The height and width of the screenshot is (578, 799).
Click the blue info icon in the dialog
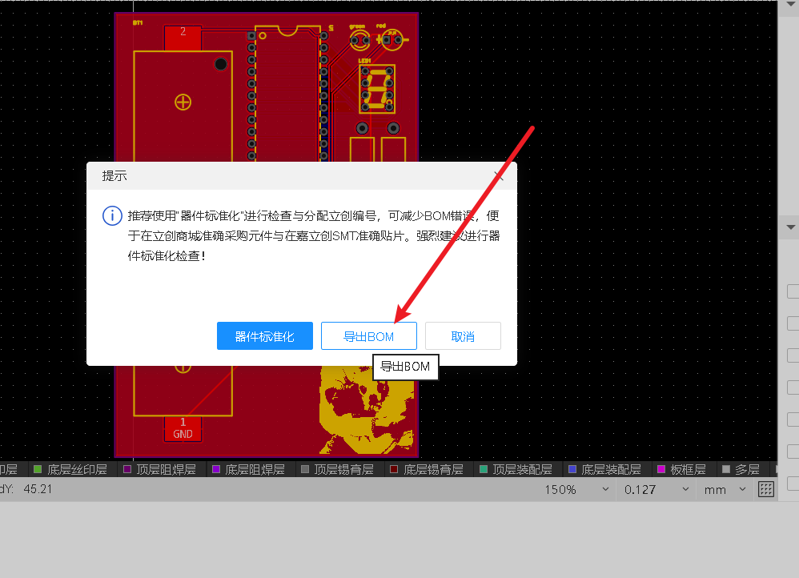[112, 215]
